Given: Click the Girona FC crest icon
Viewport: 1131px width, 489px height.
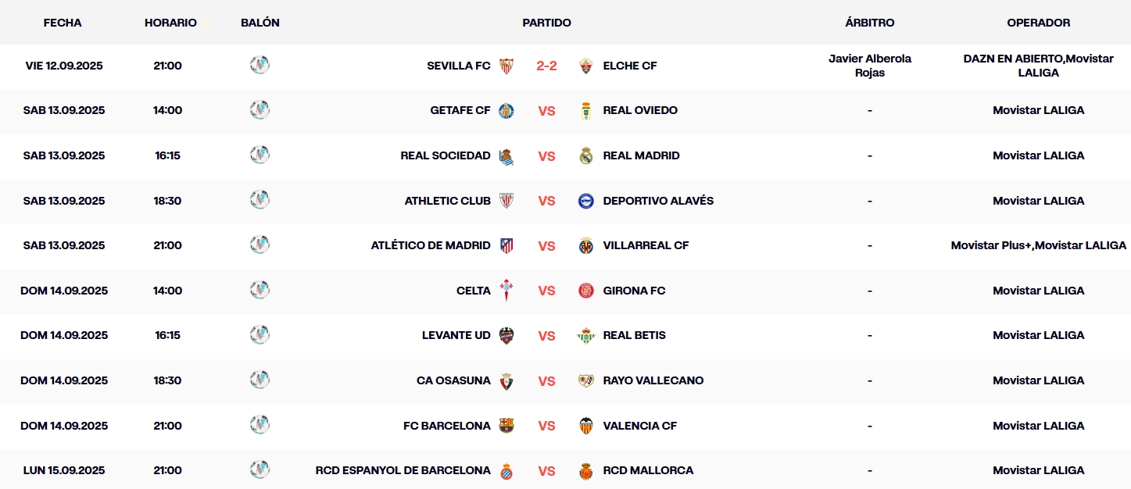Looking at the screenshot, I should coord(586,291).
